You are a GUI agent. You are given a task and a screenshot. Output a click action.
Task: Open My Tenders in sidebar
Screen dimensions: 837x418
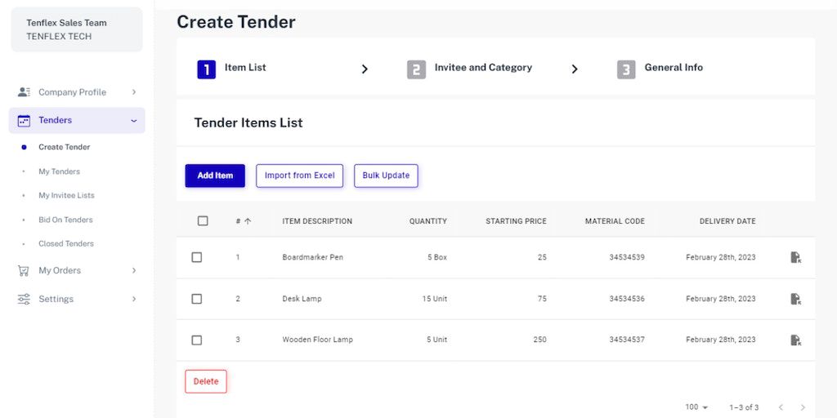59,171
